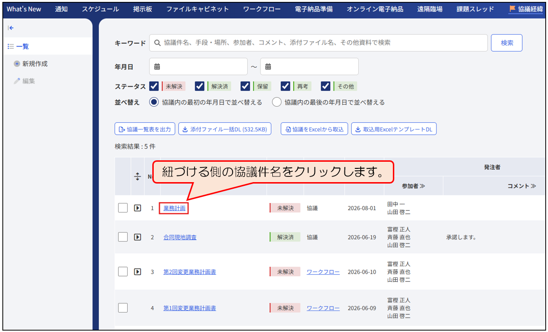This screenshot has height=332, width=548.
Task: Click the pencil icon beside 編集
Action: [17, 81]
